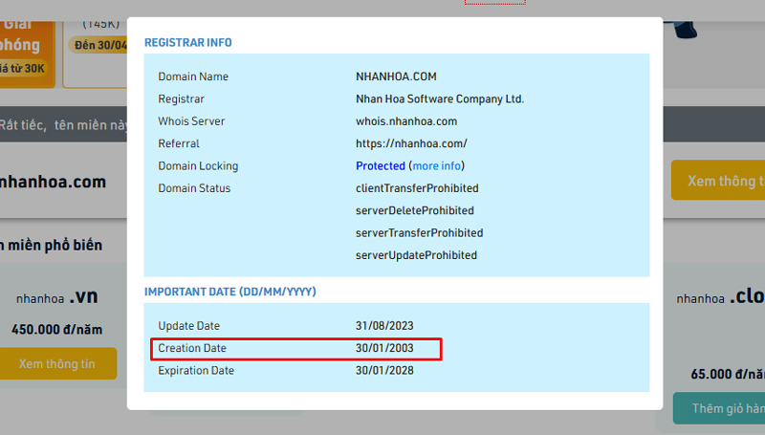
Task: Click the 'Rất tiếc, tên miền này' notice bar
Action: tap(63, 125)
